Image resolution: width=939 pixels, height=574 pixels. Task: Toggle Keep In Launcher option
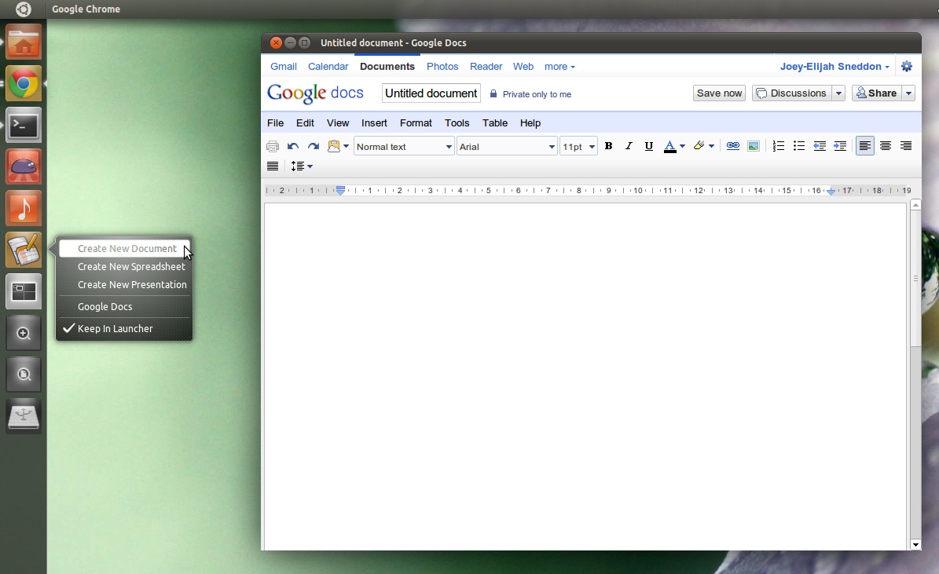125,328
